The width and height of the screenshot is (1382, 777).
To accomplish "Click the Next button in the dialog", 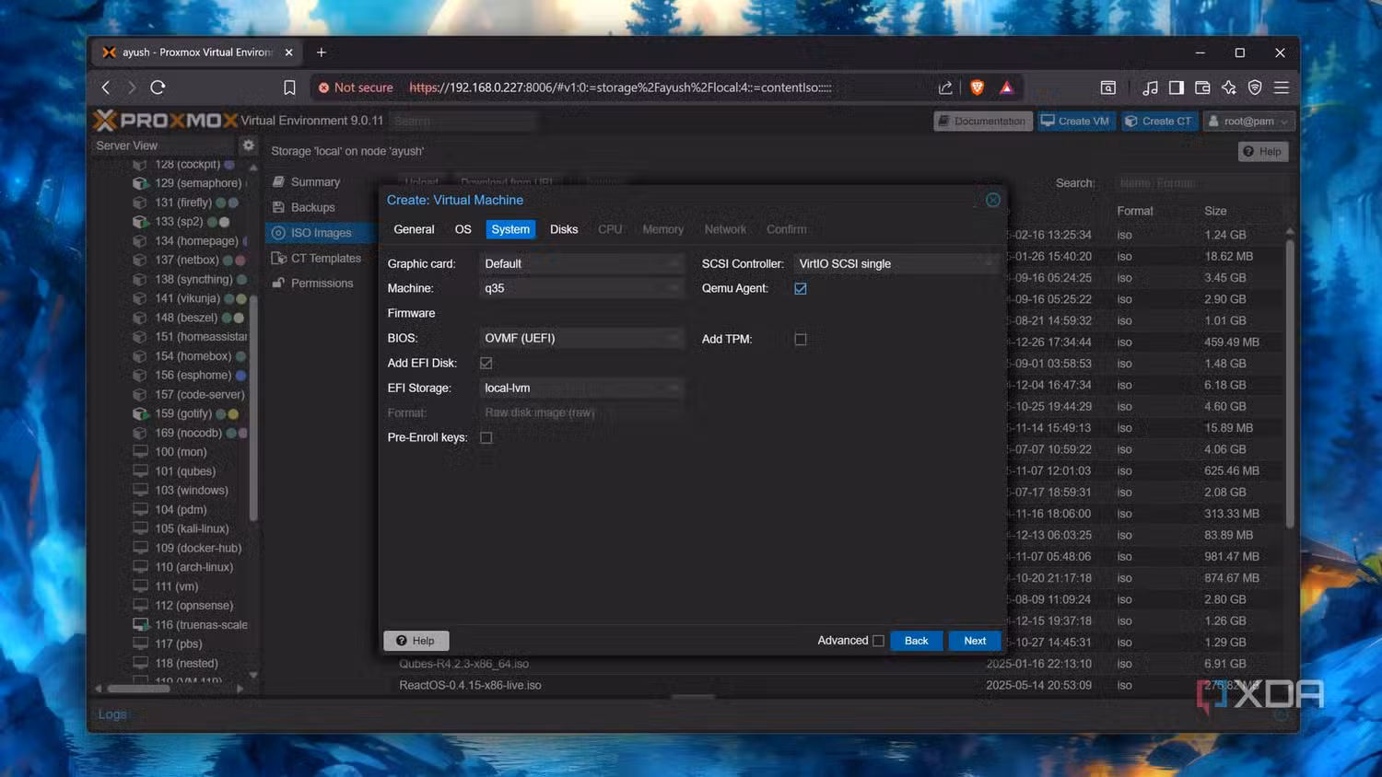I will pos(975,641).
